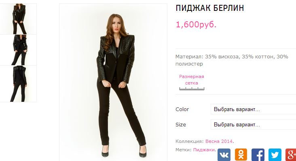Open the Пиджаки tag link
The width and height of the screenshot is (296, 161).
point(204,150)
